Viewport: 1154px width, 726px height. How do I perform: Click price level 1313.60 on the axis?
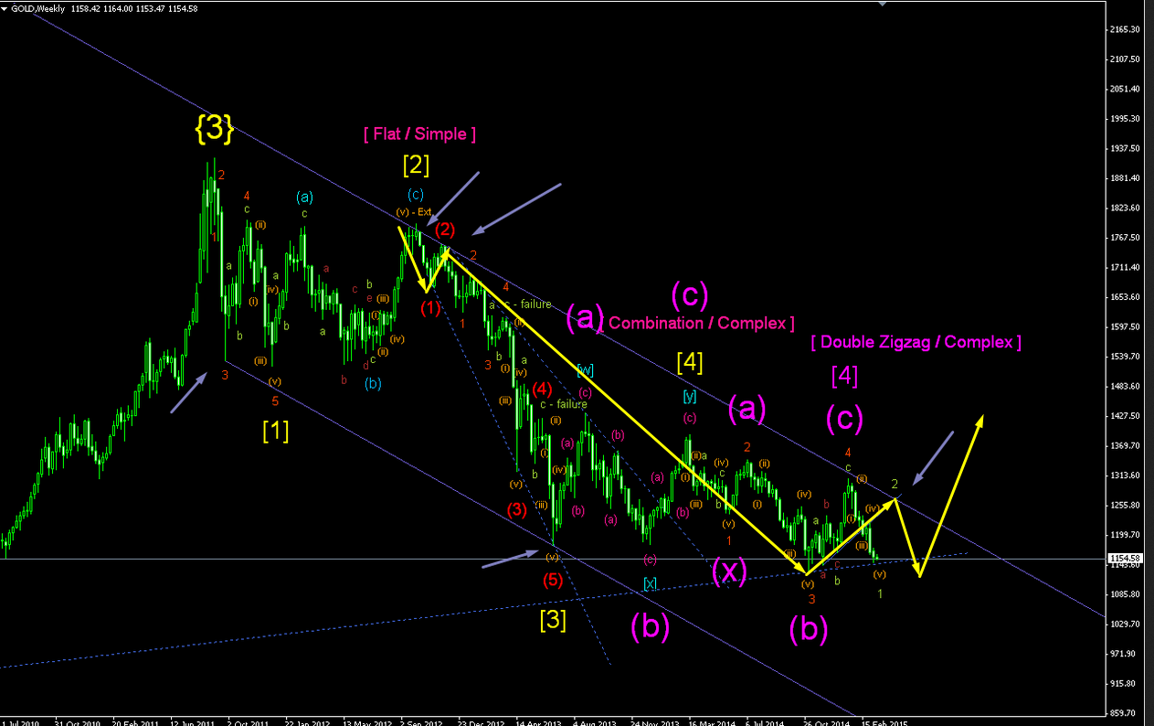pos(1125,475)
